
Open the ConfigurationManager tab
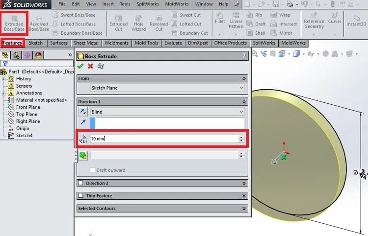(x=27, y=55)
